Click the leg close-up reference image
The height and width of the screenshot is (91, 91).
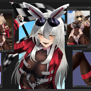click(82, 69)
